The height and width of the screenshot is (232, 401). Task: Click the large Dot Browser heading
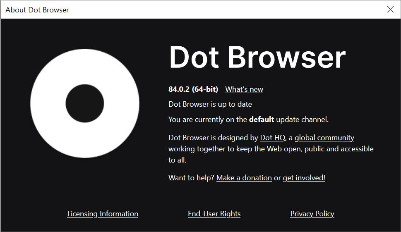coord(257,57)
